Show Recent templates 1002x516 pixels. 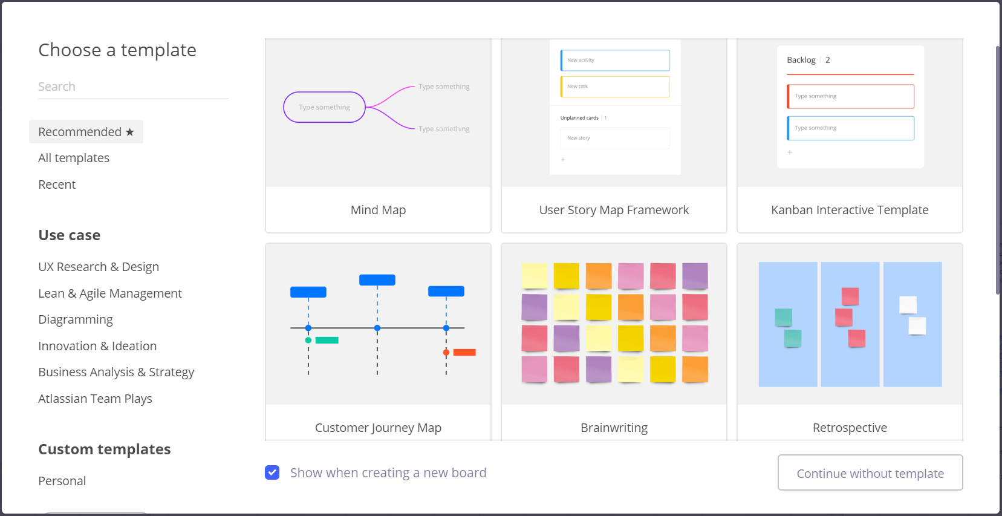(57, 185)
